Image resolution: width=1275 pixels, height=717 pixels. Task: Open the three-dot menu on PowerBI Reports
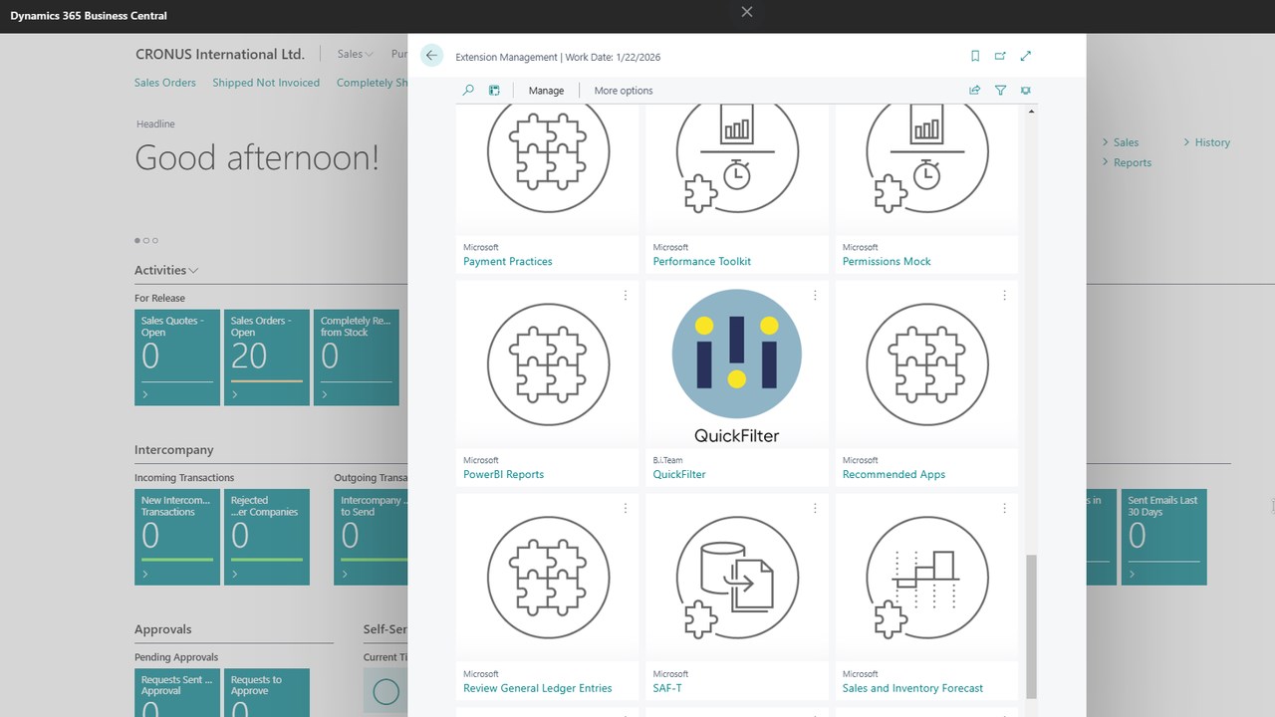[626, 296]
